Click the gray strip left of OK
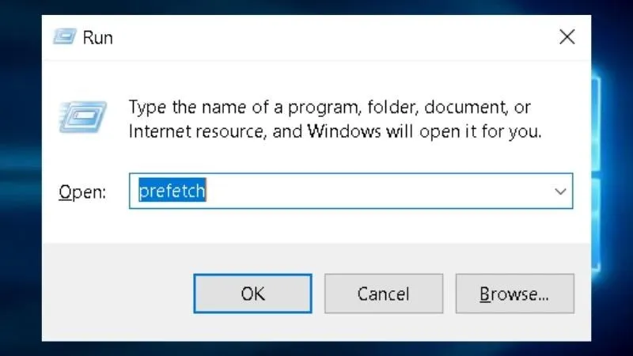Image resolution: width=633 pixels, height=356 pixels. (x=119, y=294)
